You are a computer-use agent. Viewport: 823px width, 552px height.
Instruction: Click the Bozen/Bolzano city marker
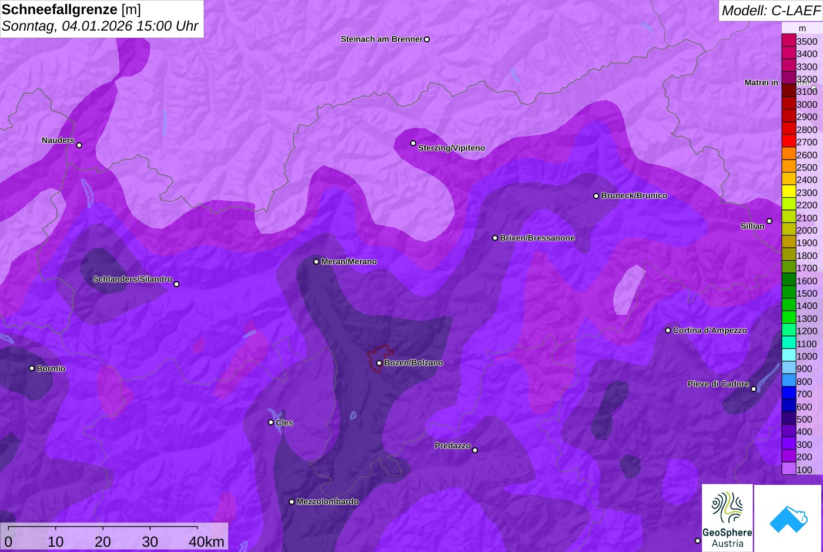tap(379, 363)
